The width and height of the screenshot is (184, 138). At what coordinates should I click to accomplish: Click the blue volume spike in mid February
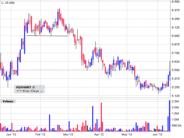(x=49, y=122)
